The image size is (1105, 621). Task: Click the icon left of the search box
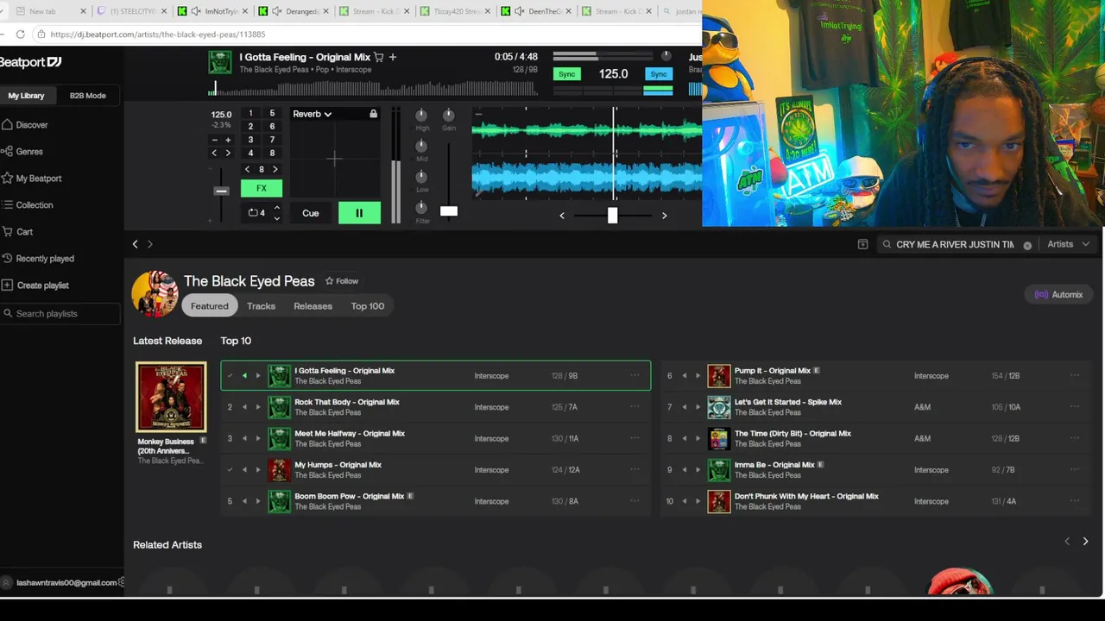(x=862, y=245)
